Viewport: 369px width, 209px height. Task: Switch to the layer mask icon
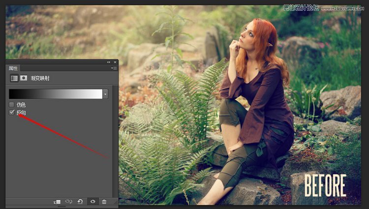coord(23,78)
